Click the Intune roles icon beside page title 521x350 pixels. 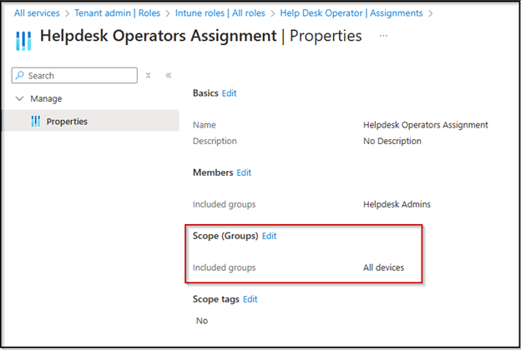[23, 41]
